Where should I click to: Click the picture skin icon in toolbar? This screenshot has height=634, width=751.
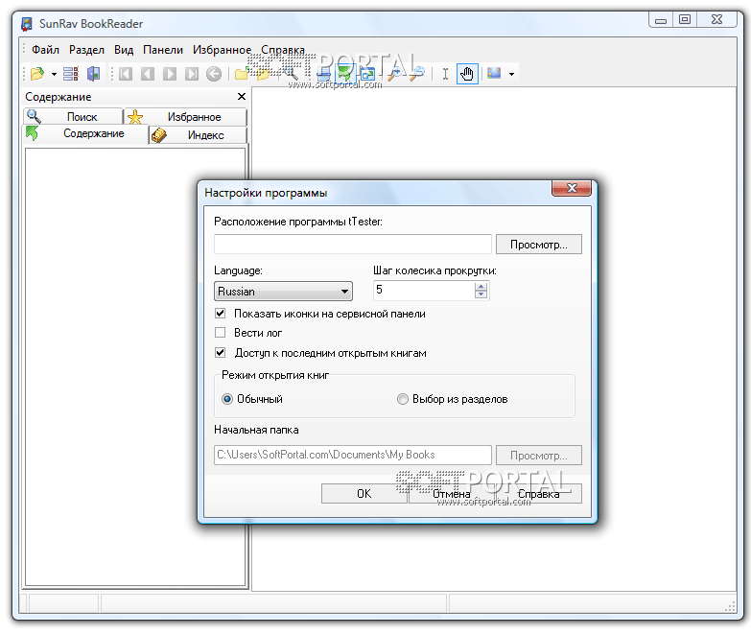coord(494,73)
